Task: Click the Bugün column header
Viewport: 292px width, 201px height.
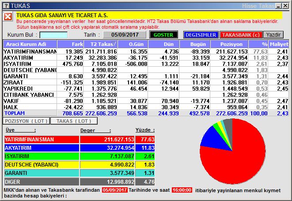Action: 195,44
